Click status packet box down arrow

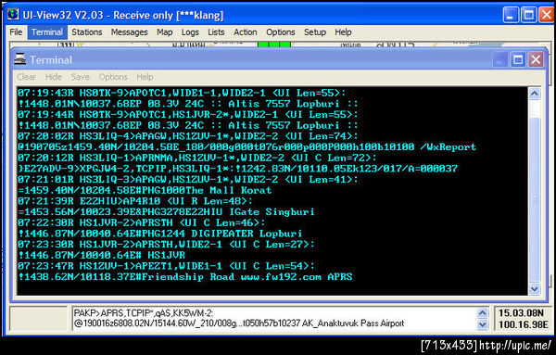pyautogui.click(x=482, y=324)
